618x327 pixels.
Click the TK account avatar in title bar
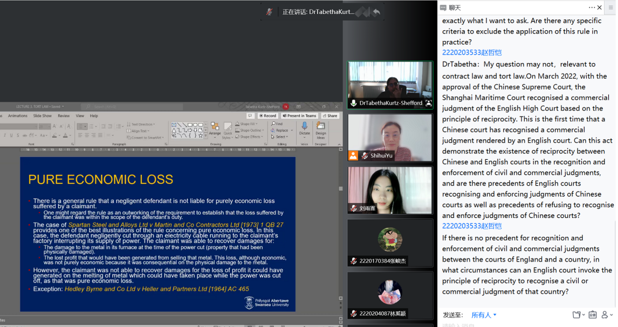click(286, 106)
